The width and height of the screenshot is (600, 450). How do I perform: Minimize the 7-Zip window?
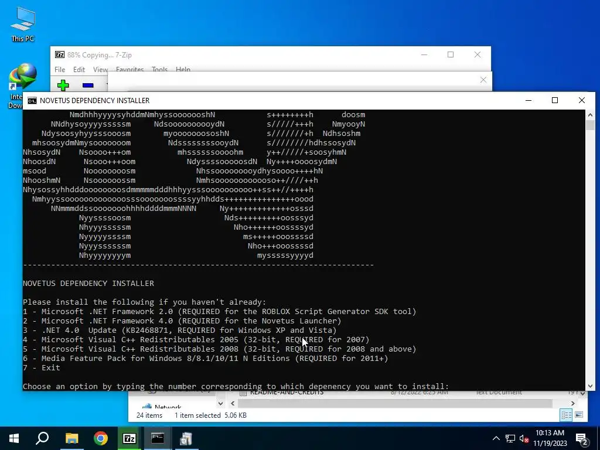424,54
